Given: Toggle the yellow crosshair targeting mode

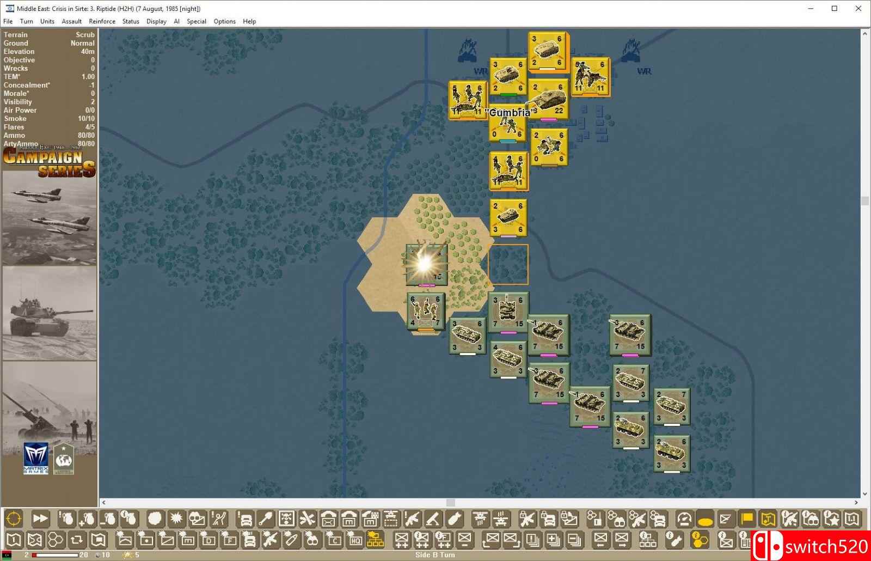Looking at the screenshot, I should [14, 519].
